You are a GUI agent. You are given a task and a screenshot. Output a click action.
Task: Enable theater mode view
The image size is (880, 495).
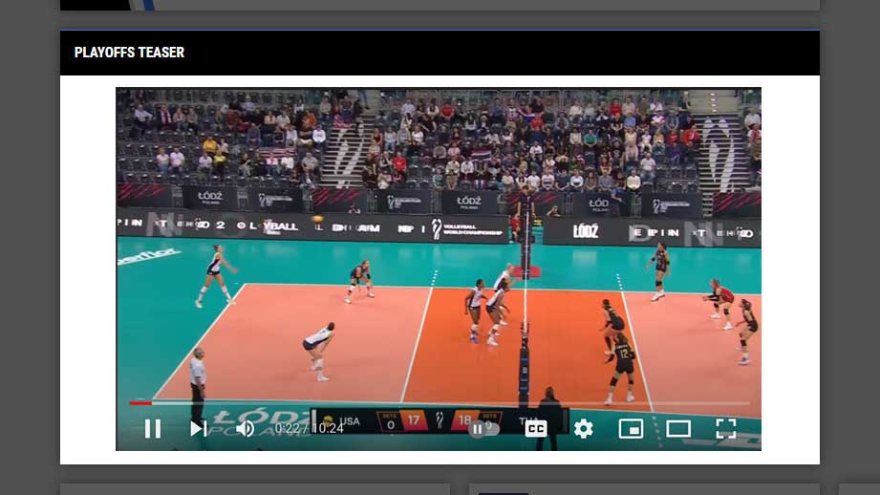[678, 429]
